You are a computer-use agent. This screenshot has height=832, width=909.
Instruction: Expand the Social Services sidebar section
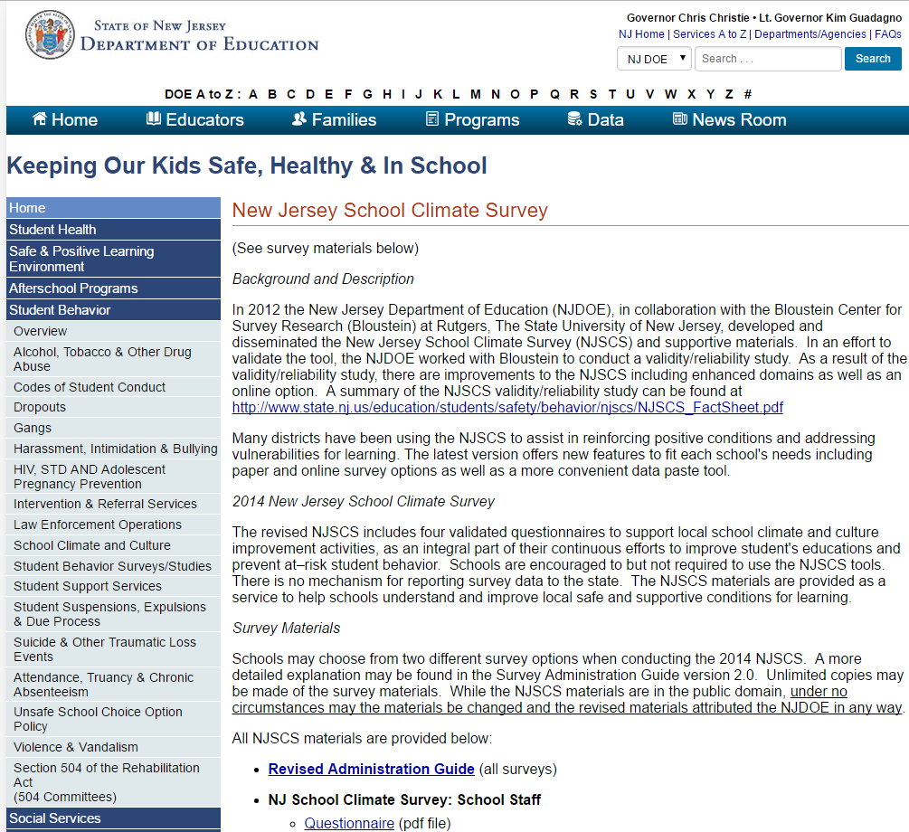coord(56,818)
